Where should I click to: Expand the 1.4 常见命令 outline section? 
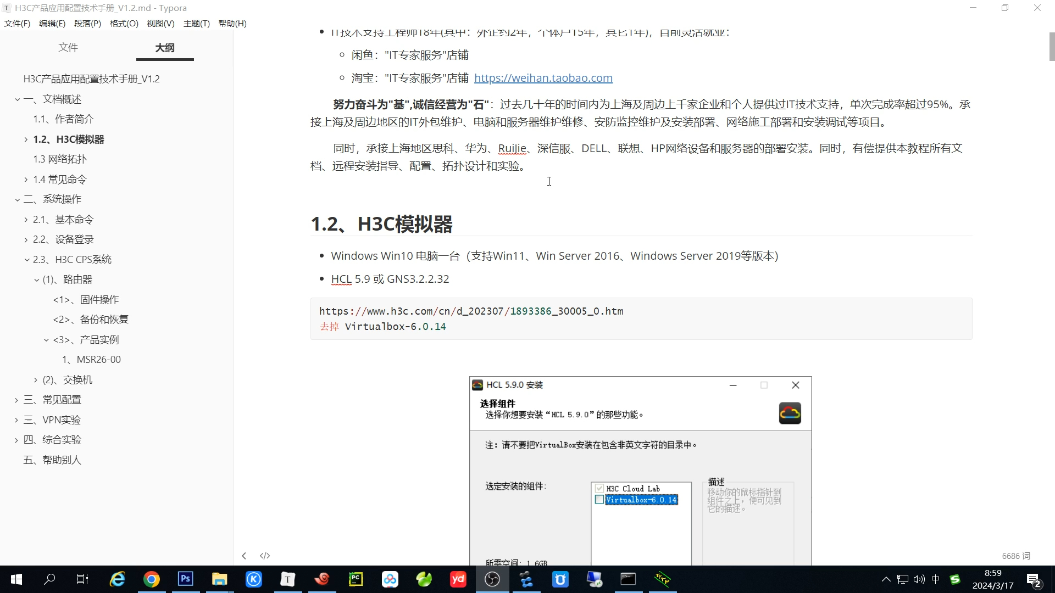pyautogui.click(x=25, y=179)
